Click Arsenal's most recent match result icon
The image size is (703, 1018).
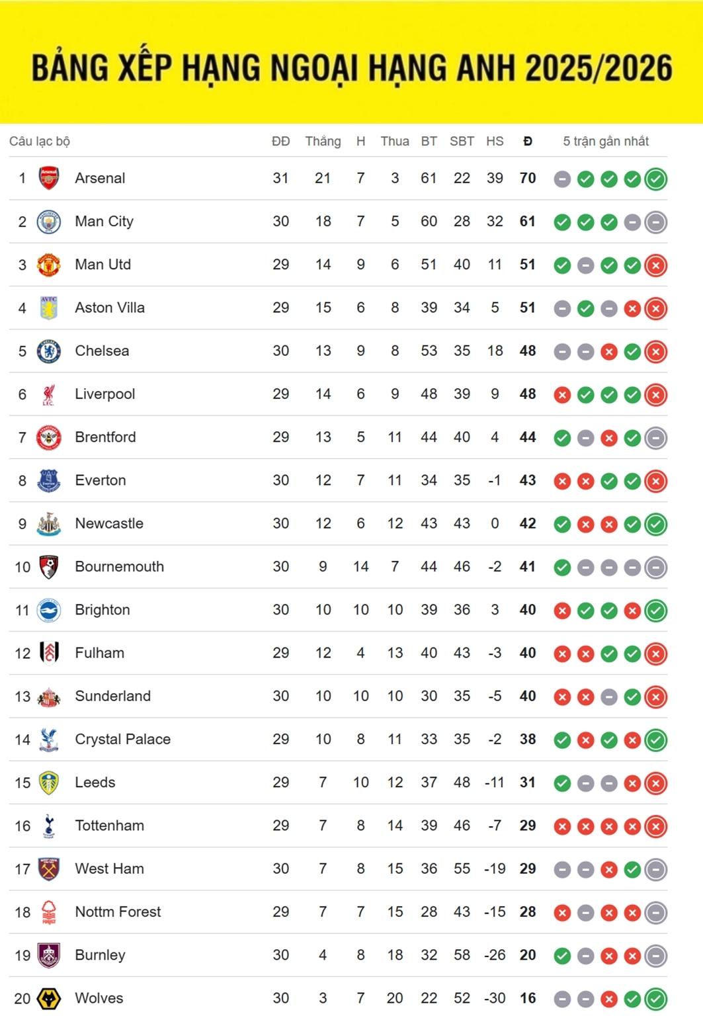(655, 179)
